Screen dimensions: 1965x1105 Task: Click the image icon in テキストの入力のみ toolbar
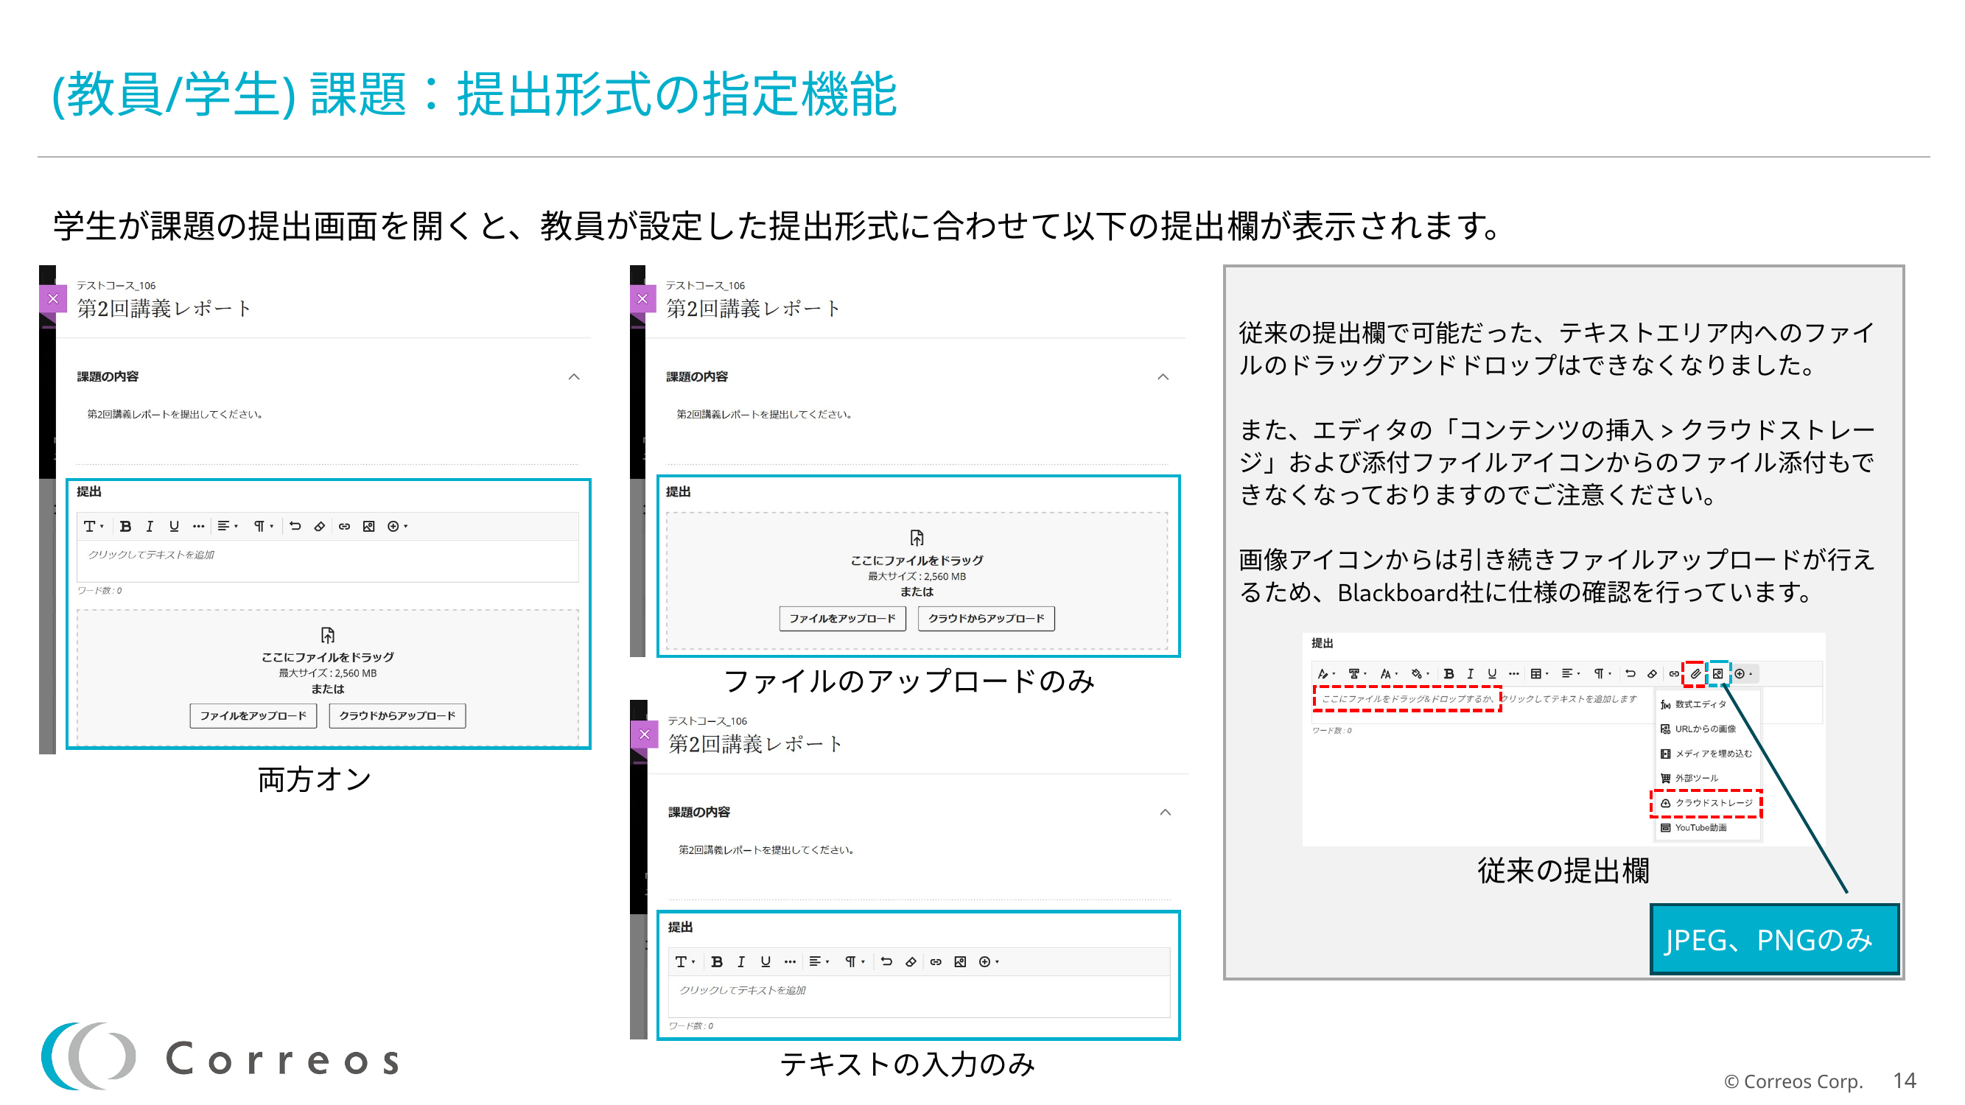959,961
